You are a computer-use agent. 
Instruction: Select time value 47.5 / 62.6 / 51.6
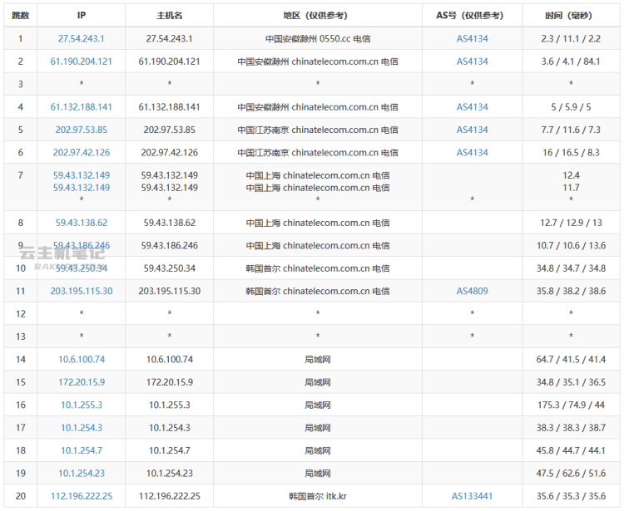pos(571,474)
